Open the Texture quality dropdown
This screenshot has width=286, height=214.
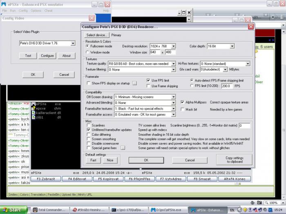[x=174, y=64]
